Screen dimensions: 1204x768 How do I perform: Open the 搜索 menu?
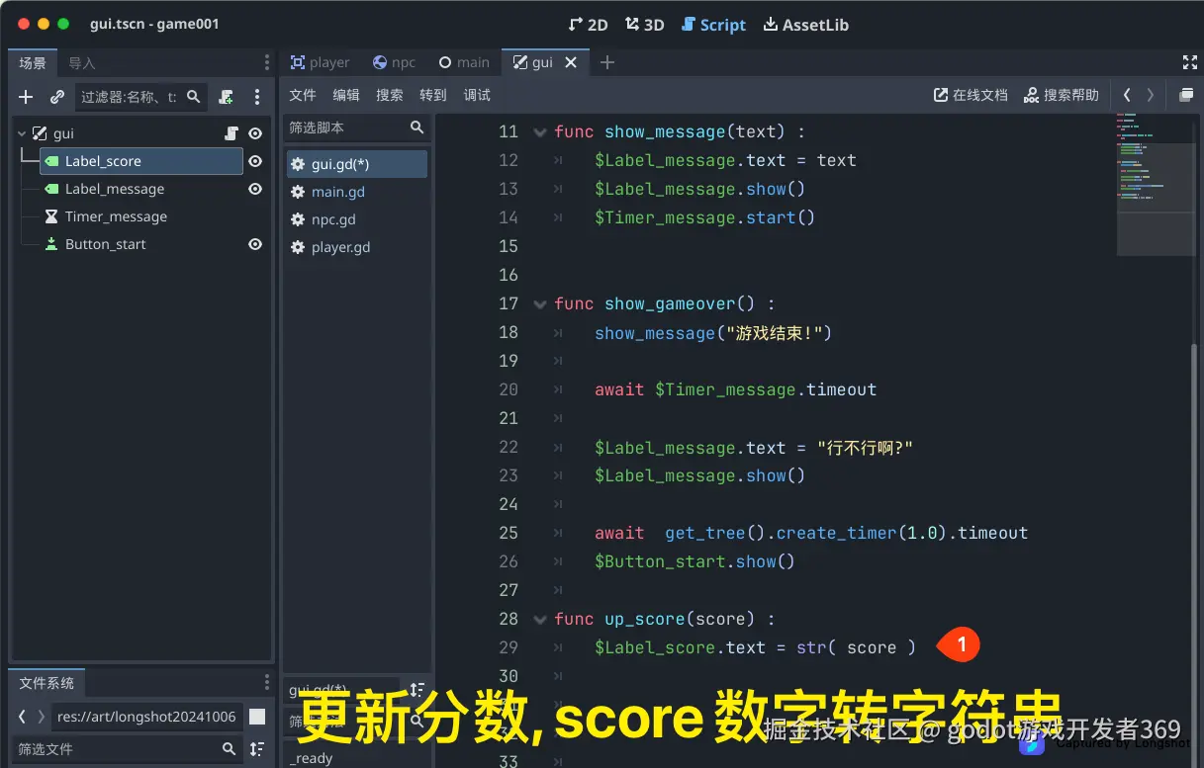point(390,95)
